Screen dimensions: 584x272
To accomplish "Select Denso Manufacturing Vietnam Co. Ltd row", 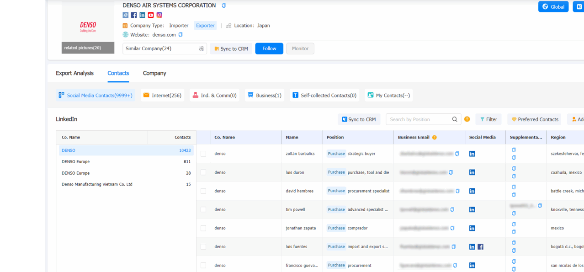I will point(126,184).
